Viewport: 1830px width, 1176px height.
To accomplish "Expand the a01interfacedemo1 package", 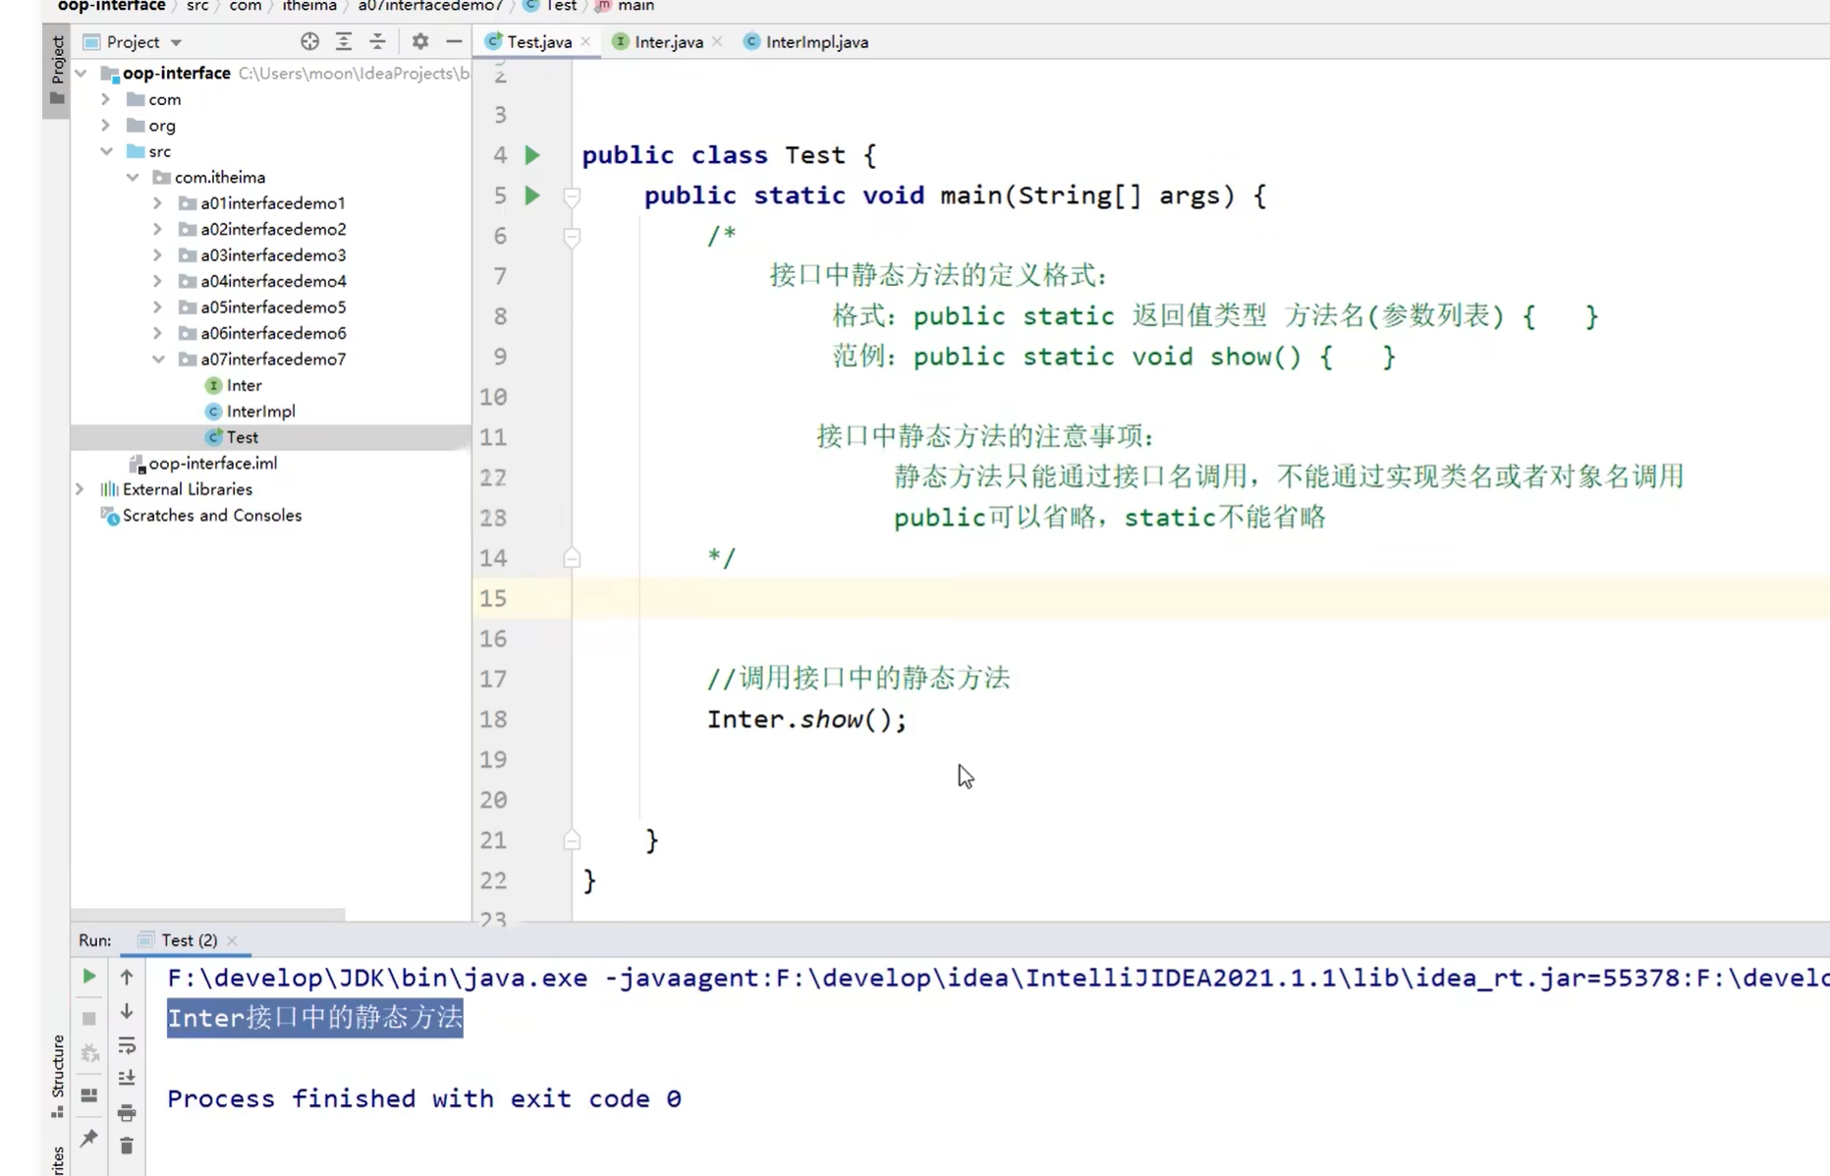I will pos(158,203).
